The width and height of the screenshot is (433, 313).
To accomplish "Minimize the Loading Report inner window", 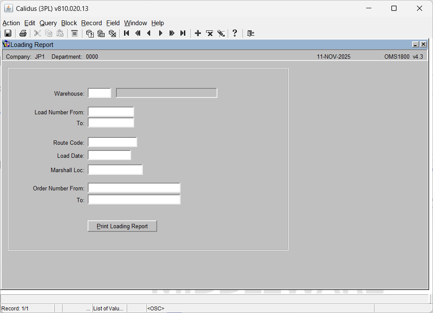I will coord(415,44).
